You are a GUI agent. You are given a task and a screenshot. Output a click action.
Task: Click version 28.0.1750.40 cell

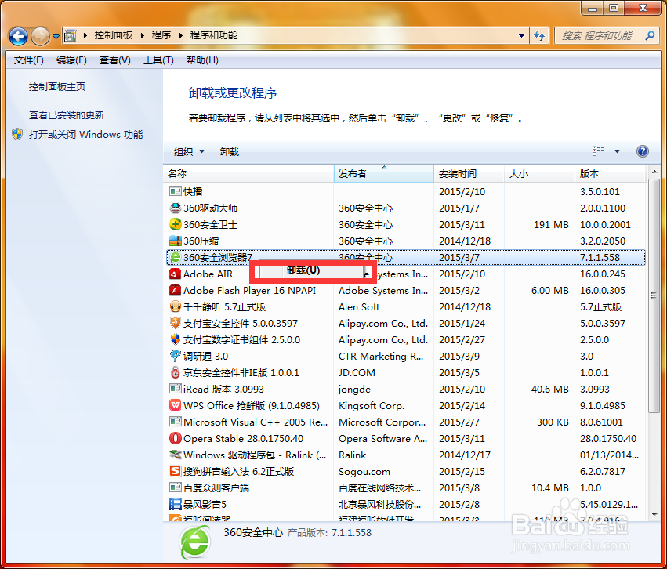[x=608, y=438]
